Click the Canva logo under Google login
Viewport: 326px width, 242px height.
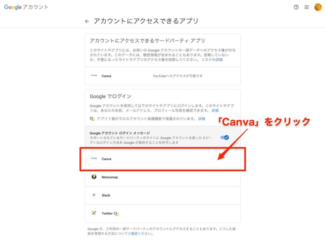[x=94, y=159]
